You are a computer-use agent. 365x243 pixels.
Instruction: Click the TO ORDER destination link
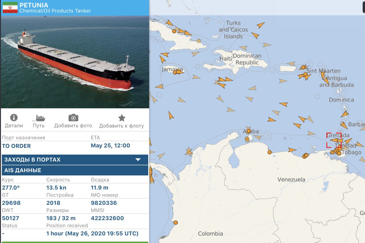coord(16,146)
